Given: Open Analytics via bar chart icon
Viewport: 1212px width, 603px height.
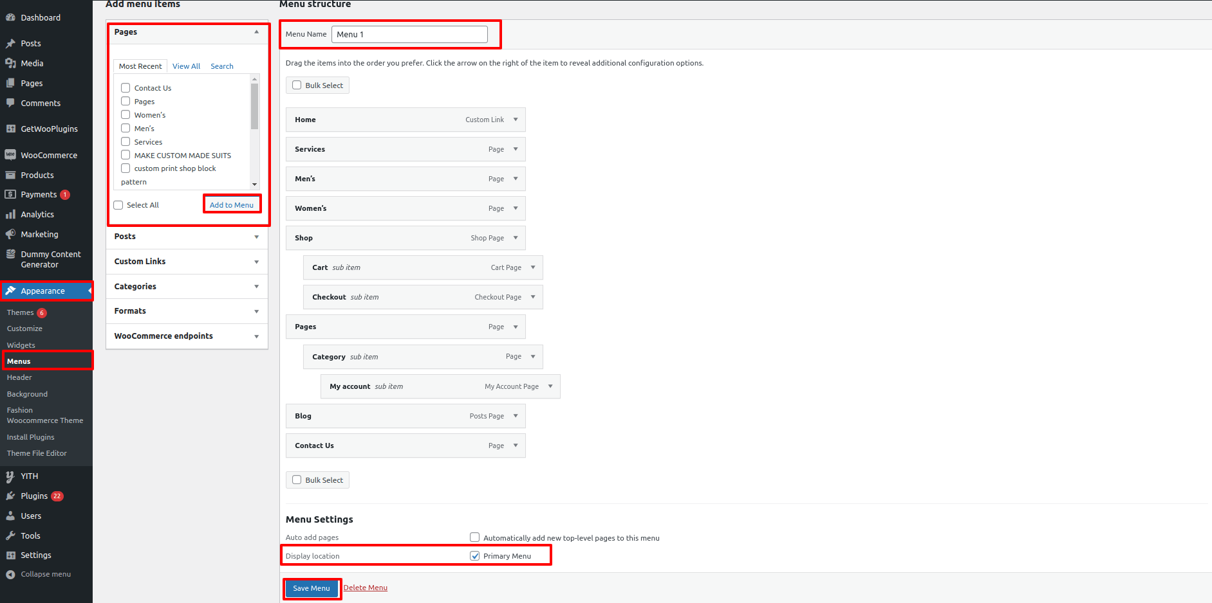Looking at the screenshot, I should click(x=10, y=214).
